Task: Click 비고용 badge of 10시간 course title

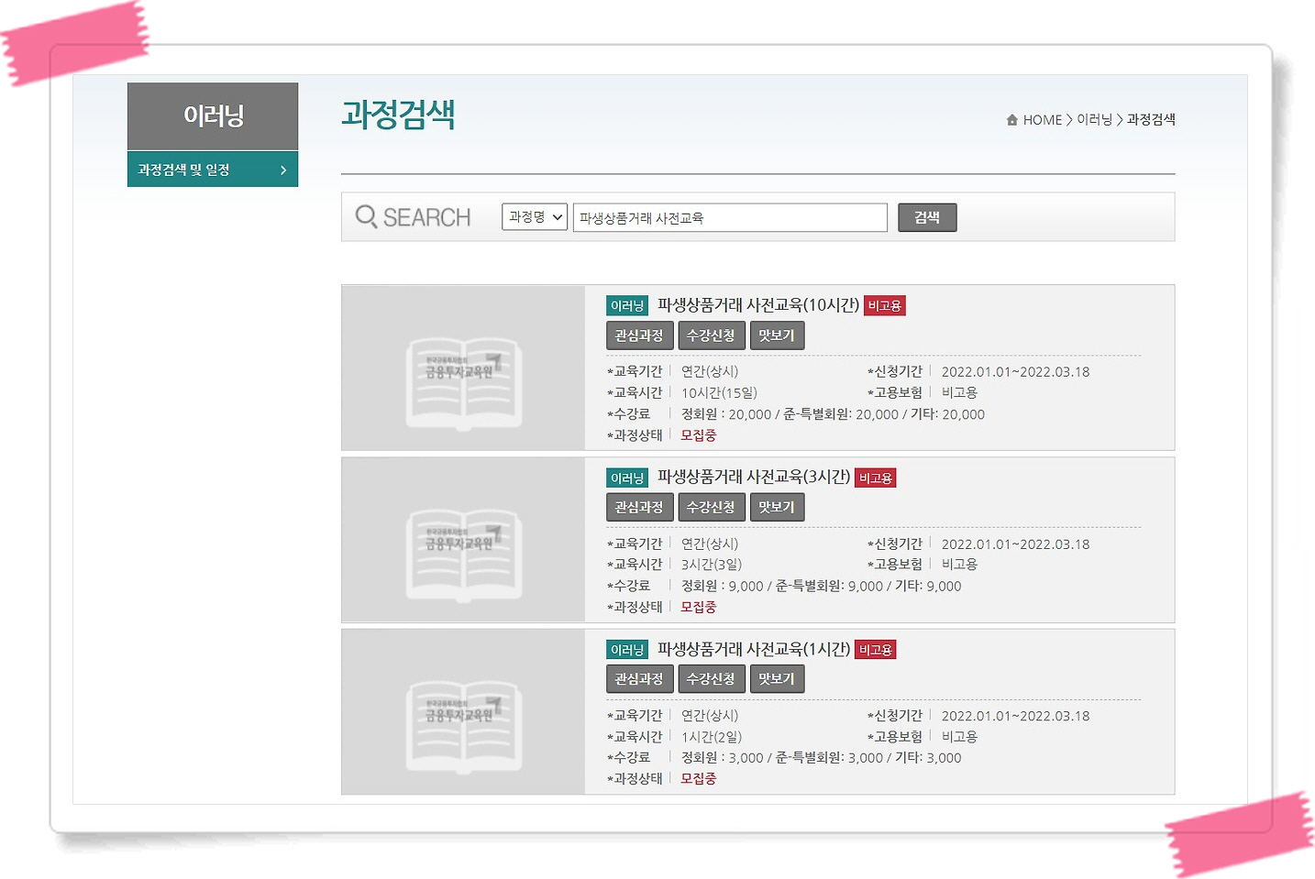Action: point(885,306)
